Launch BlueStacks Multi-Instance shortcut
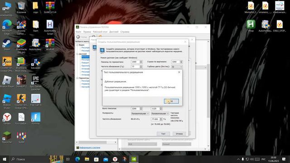The image size is (290, 163). click(x=21, y=64)
